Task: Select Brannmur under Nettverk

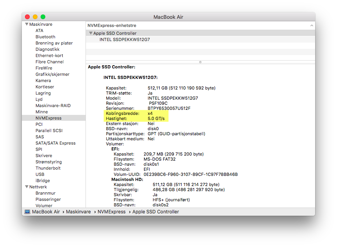Action: pos(45,193)
